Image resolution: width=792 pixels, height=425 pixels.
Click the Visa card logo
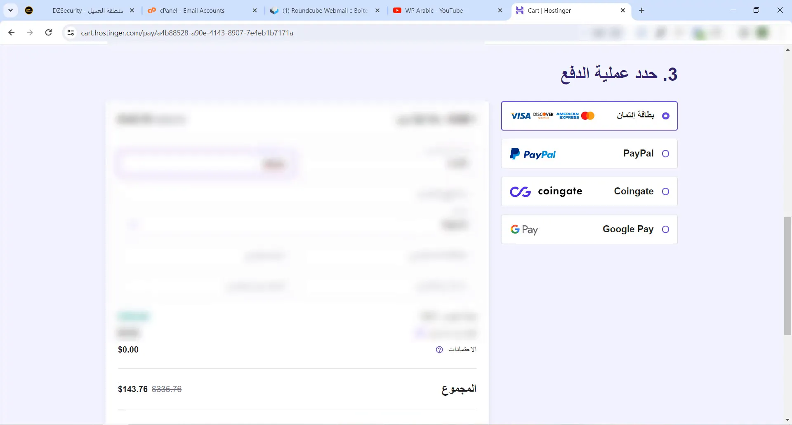click(521, 116)
